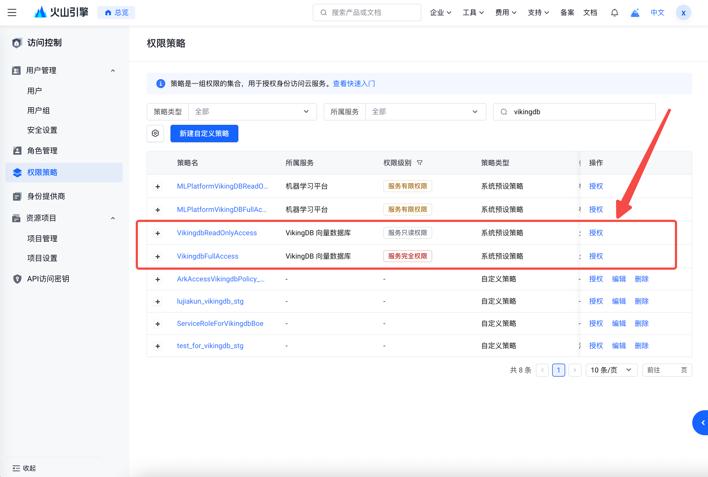Expand the VikingdbReadOnlyAccess row

pyautogui.click(x=158, y=233)
